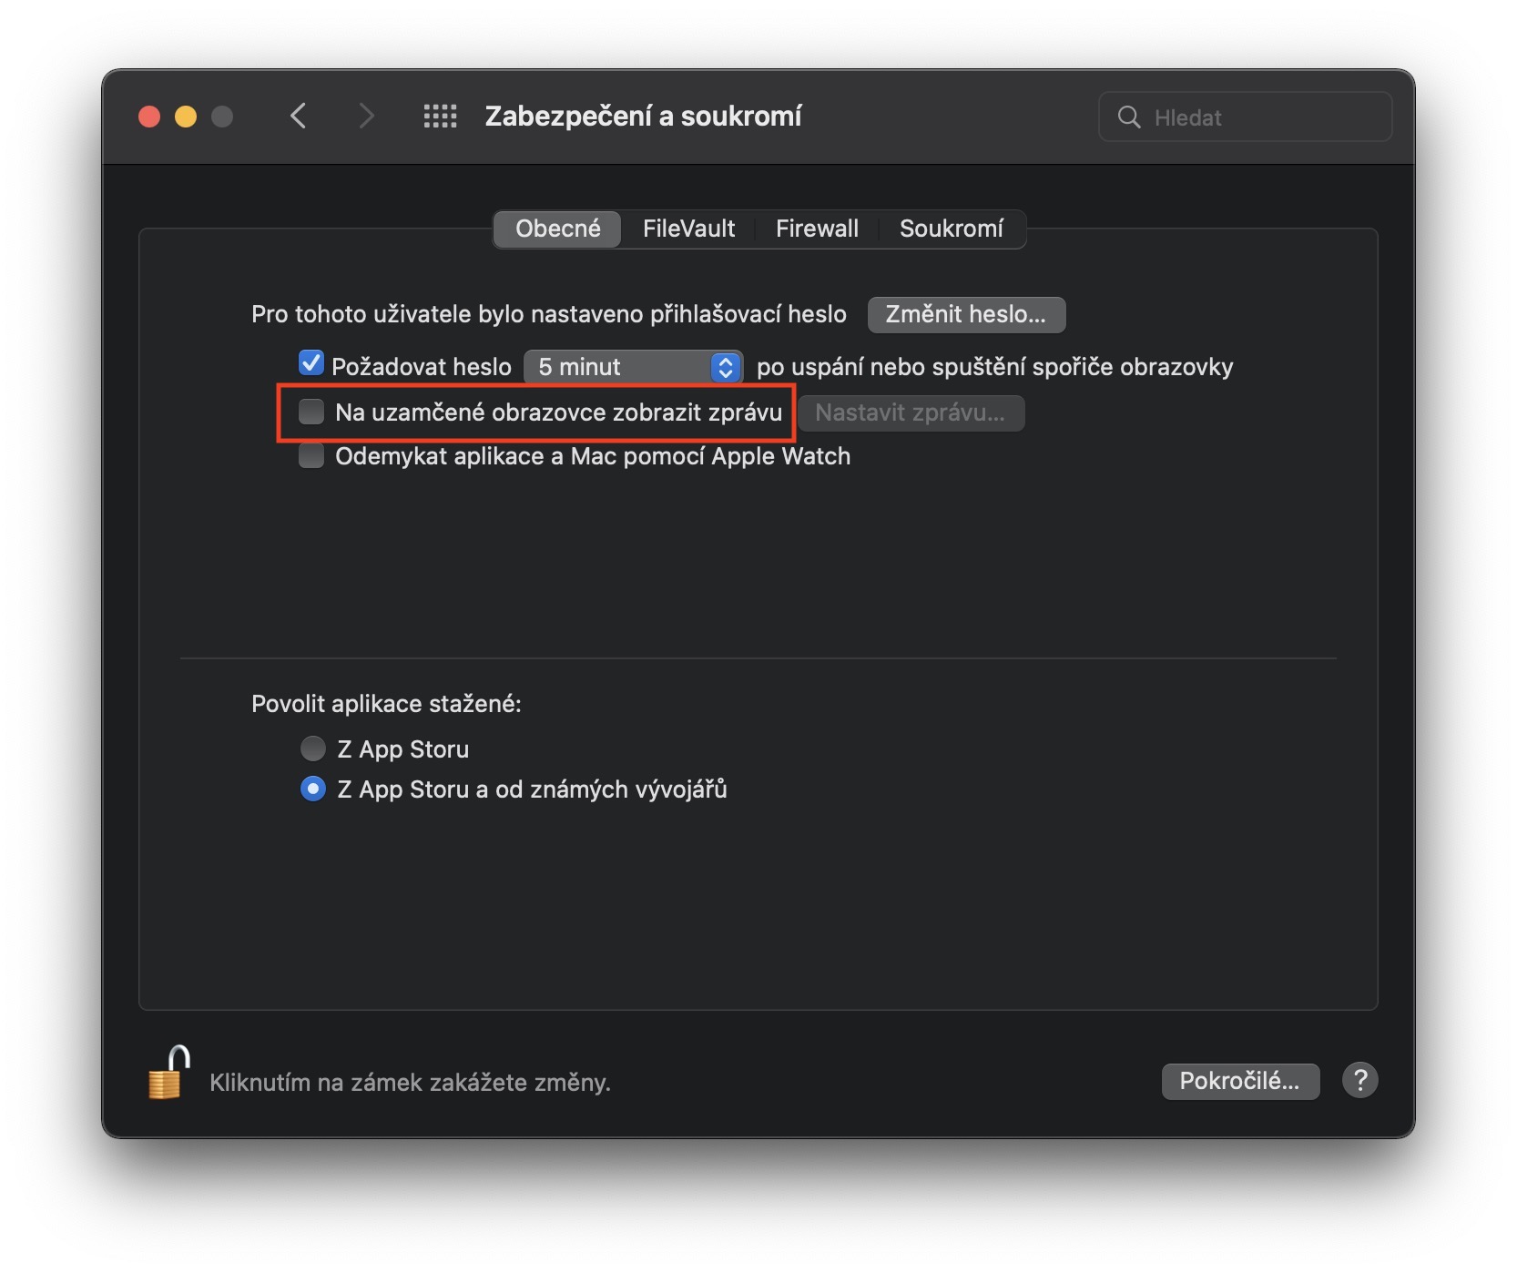Open the 5 minut delay dropdown
The image size is (1517, 1273).
pos(634,367)
